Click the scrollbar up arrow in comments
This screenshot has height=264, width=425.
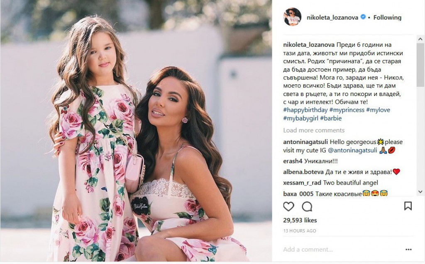pyautogui.click(x=420, y=39)
